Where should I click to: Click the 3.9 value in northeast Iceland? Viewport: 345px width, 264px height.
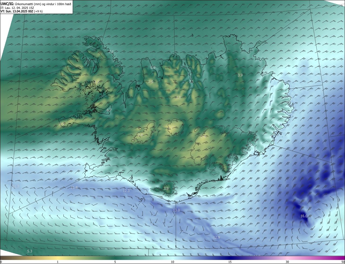tap(240, 75)
